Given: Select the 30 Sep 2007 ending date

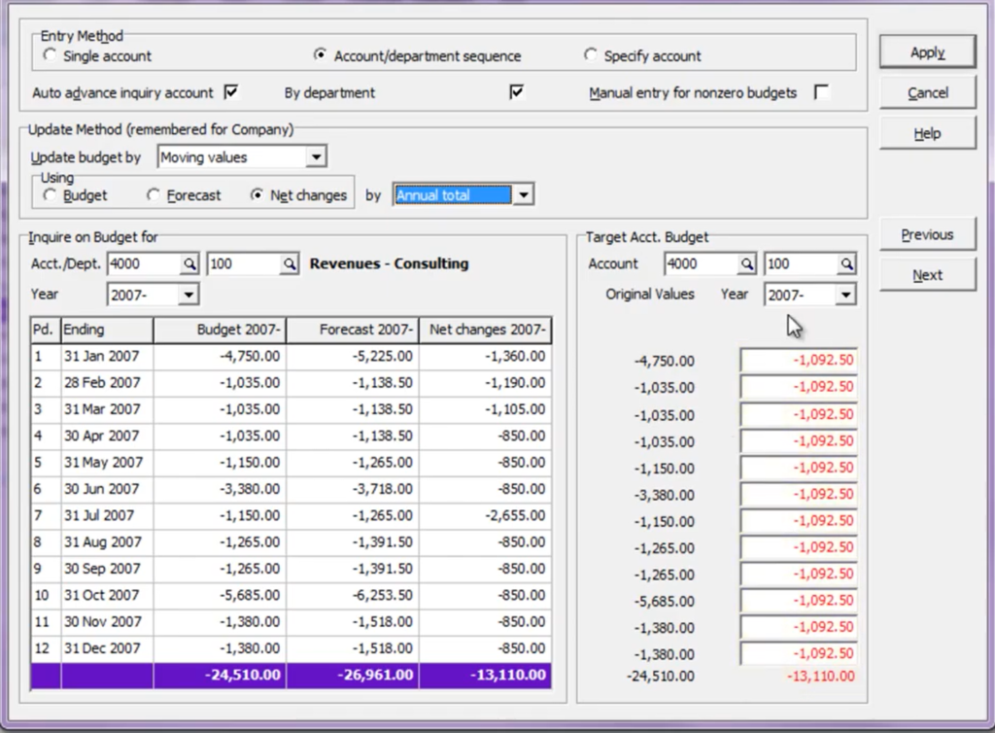Looking at the screenshot, I should click(101, 569).
